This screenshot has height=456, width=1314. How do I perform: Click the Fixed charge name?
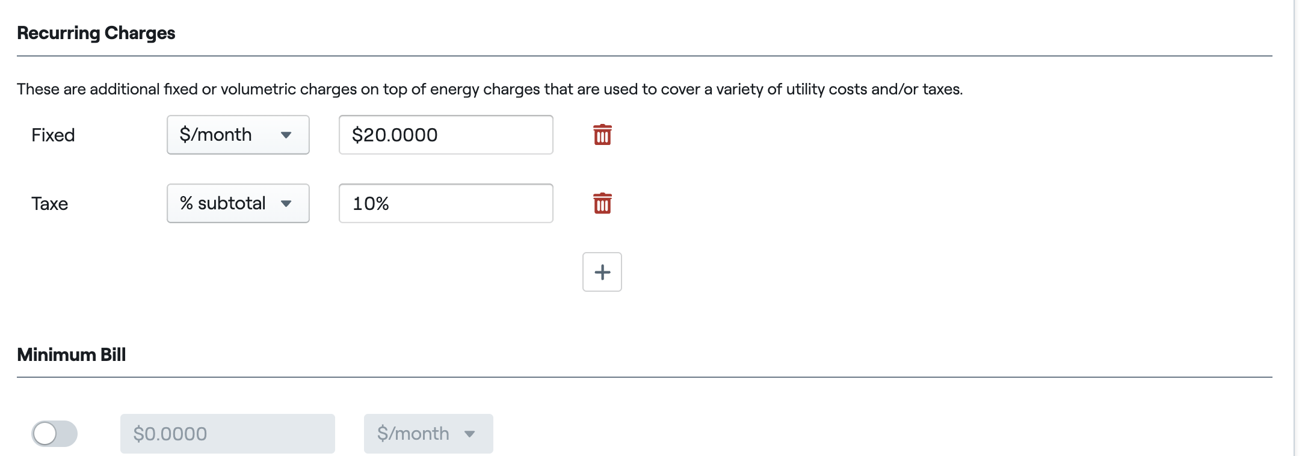click(x=53, y=135)
